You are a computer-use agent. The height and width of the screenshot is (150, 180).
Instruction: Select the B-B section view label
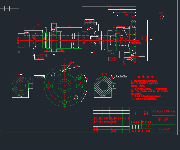(x=104, y=74)
